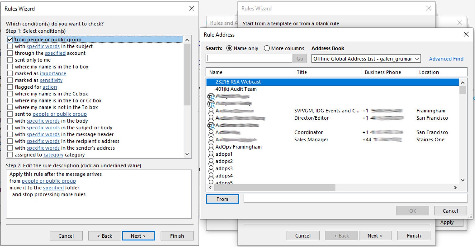Click Next in the background Rules Wizard
The width and height of the screenshot is (475, 247).
[375, 236]
